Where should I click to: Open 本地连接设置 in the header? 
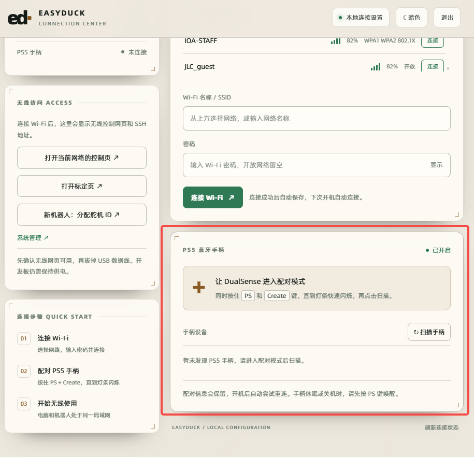[361, 18]
